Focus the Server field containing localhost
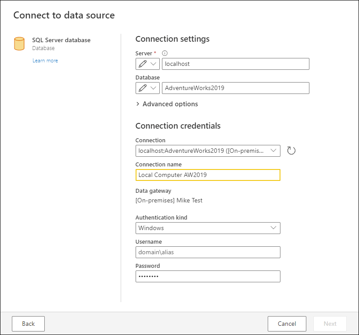 pos(235,64)
